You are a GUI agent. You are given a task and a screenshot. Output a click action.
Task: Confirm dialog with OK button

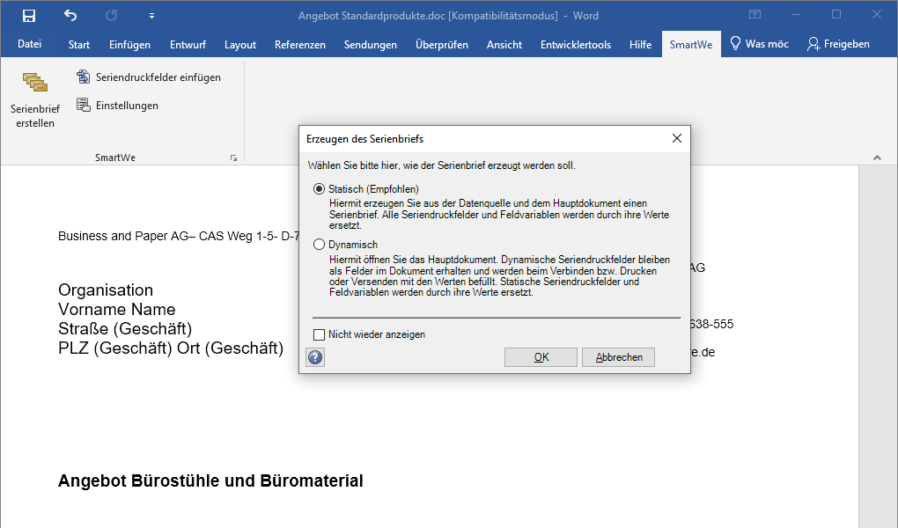click(x=541, y=357)
